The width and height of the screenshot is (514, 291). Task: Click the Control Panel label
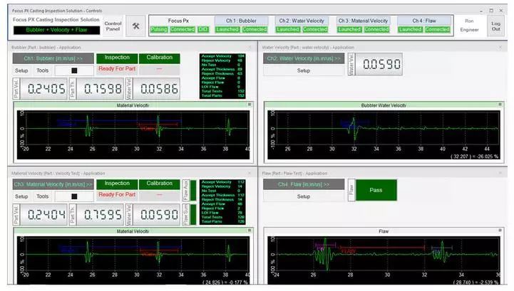coord(113,25)
